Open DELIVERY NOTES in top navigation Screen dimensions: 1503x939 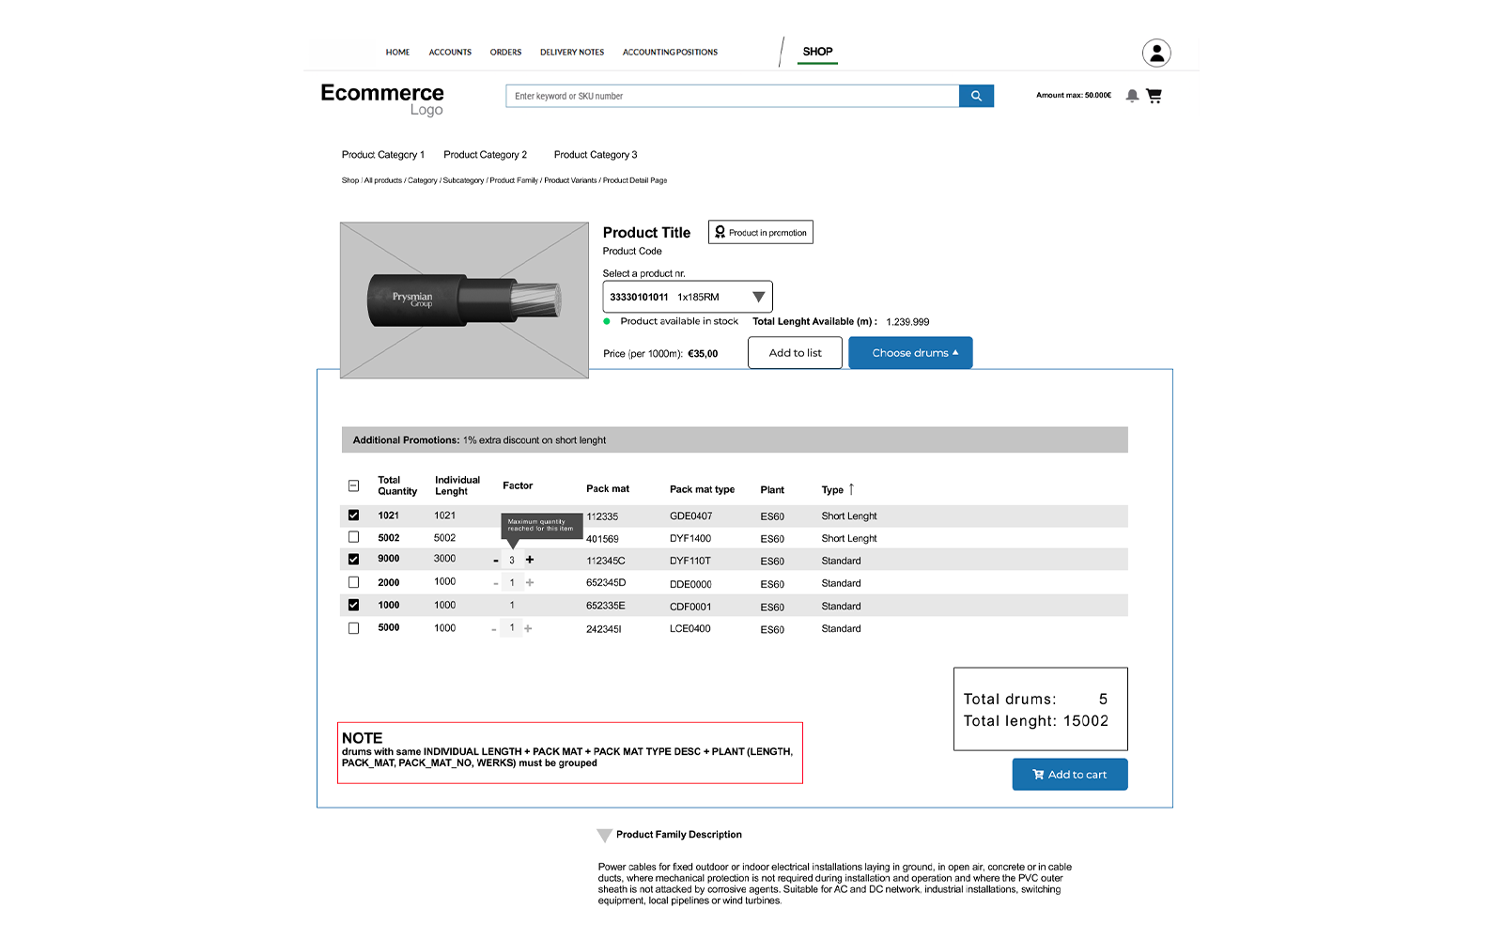pos(572,53)
